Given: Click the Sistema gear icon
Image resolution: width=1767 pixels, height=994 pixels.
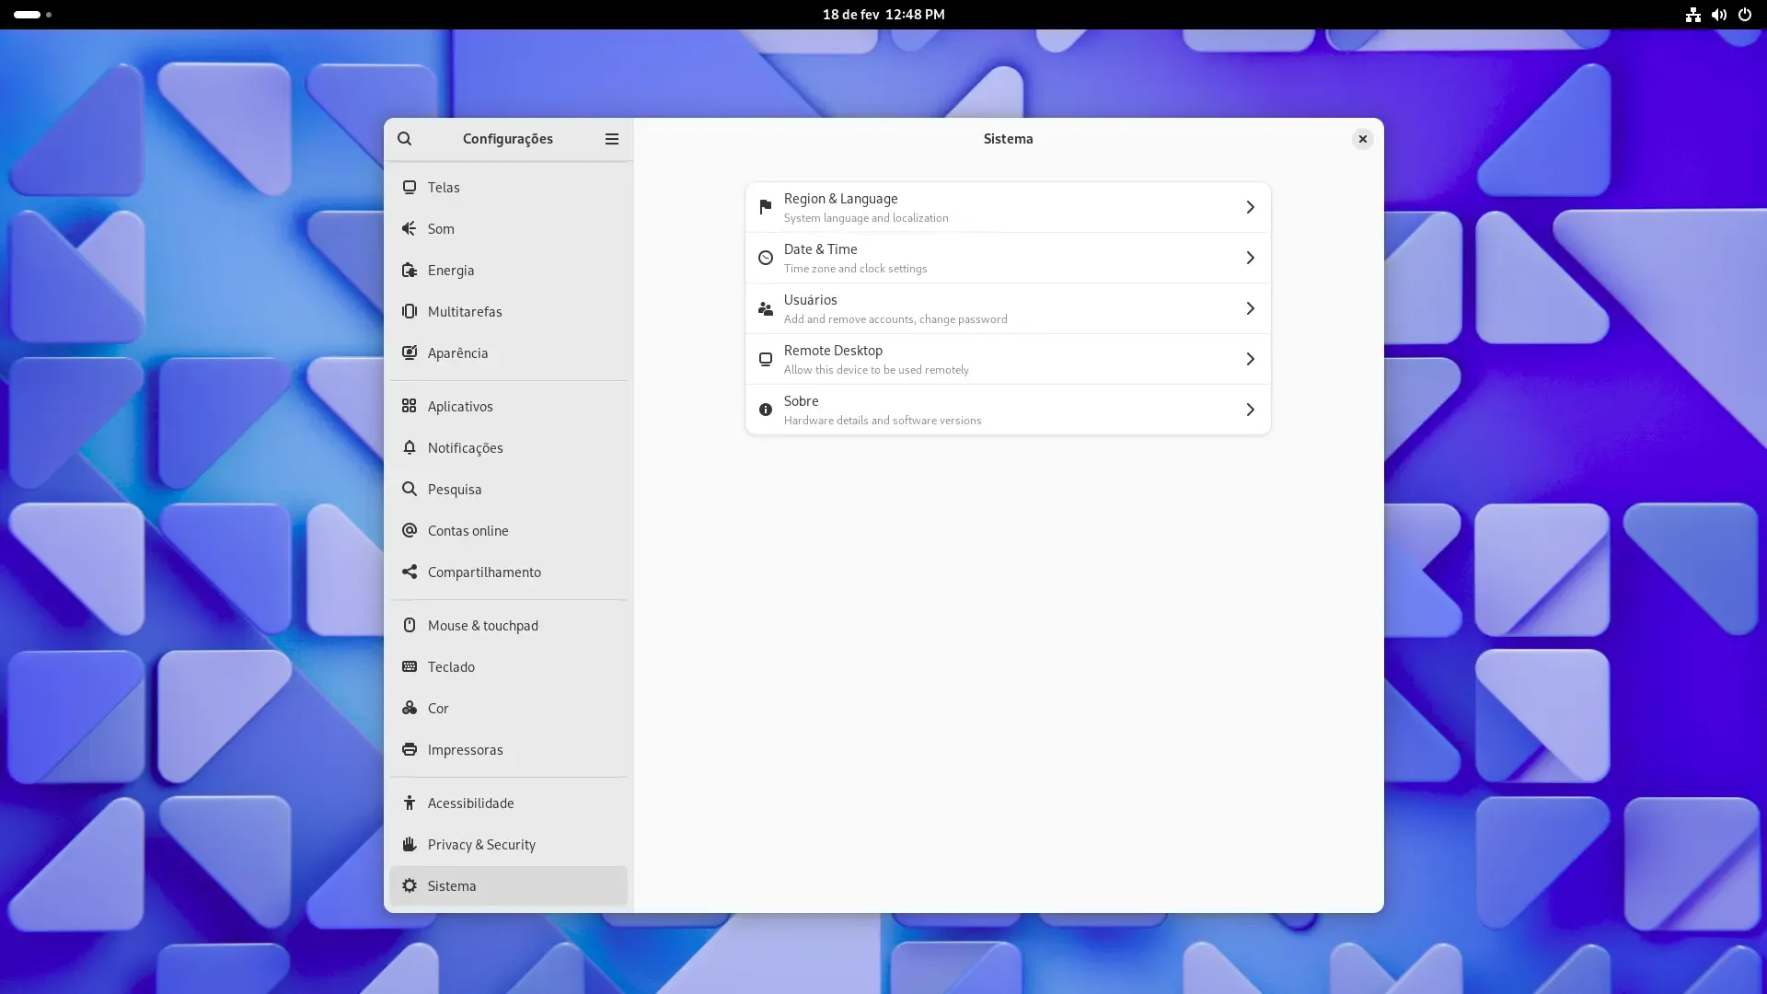Looking at the screenshot, I should pos(410,886).
